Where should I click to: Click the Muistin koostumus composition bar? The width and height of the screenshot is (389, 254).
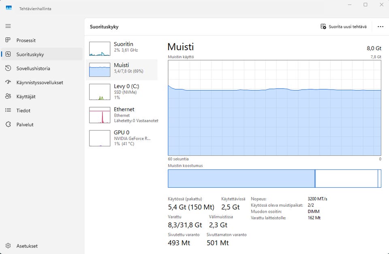tap(274, 178)
